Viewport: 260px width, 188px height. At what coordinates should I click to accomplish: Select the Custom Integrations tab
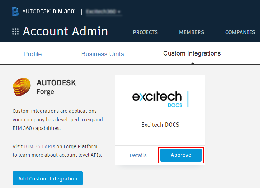click(x=192, y=53)
